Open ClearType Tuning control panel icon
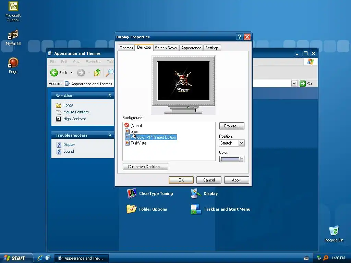Screen dimensions: 351x263 tap(132, 193)
